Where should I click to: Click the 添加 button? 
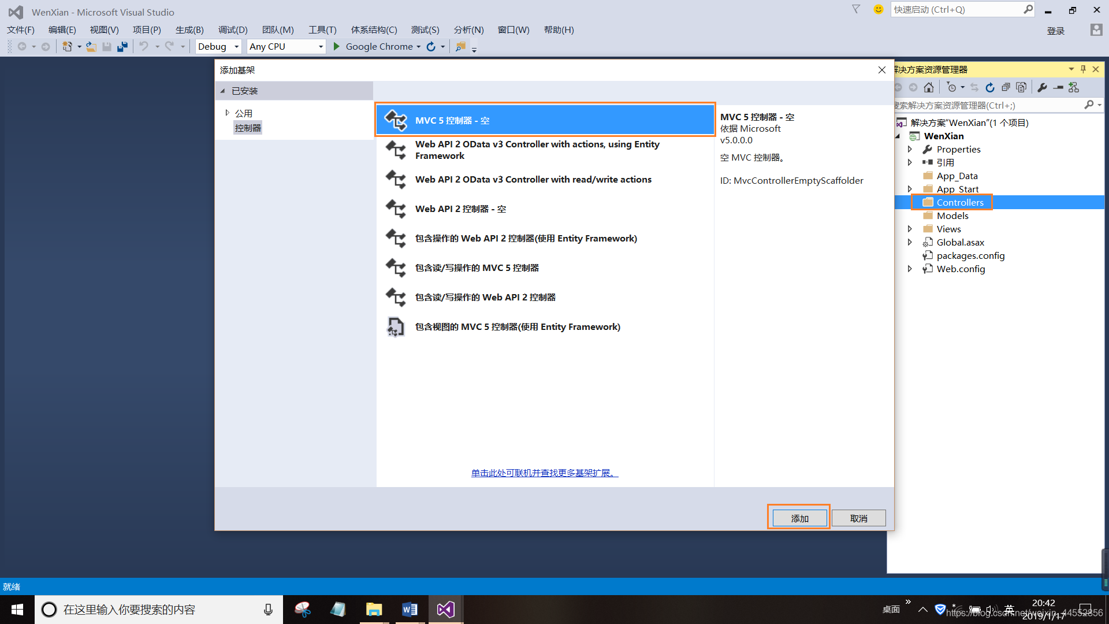pyautogui.click(x=799, y=518)
